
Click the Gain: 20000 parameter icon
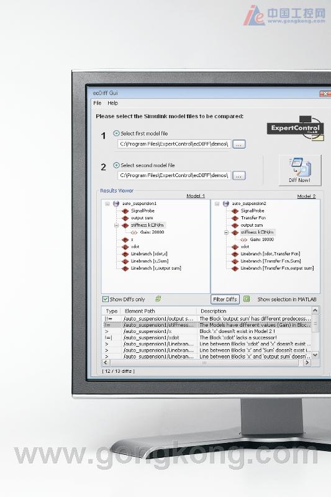134,232
